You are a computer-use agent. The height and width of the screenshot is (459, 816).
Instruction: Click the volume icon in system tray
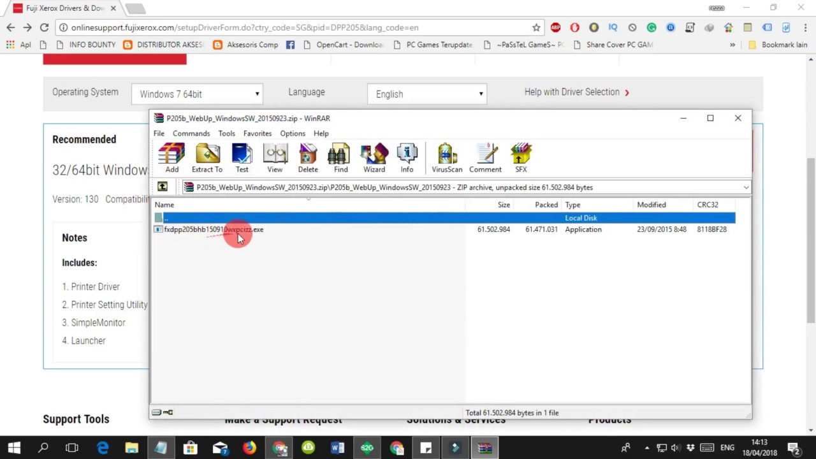[x=676, y=448]
